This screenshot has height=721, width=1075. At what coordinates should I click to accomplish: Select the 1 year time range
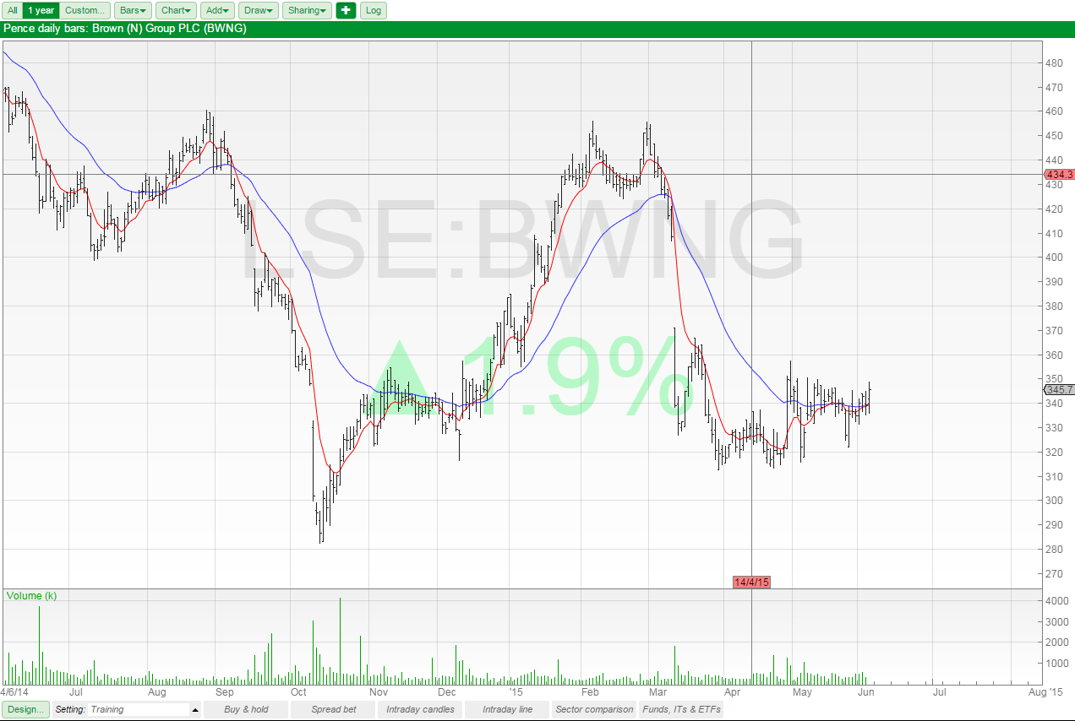point(41,10)
